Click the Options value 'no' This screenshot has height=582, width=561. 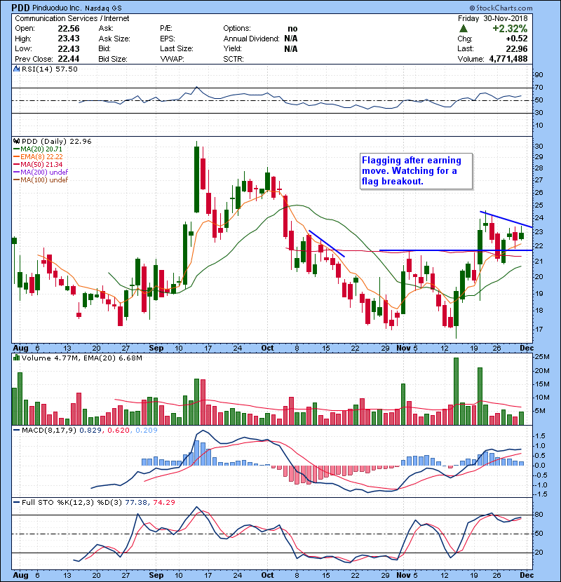[292, 29]
